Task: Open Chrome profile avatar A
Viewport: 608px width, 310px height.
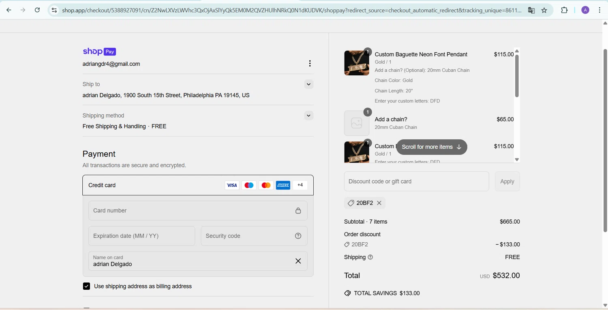Action: pyautogui.click(x=585, y=10)
